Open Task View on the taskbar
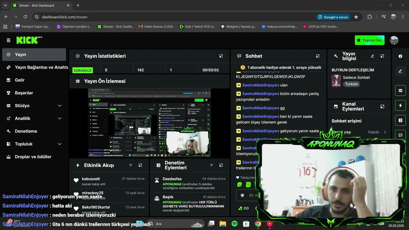This screenshot has height=230, width=409. (x=211, y=224)
